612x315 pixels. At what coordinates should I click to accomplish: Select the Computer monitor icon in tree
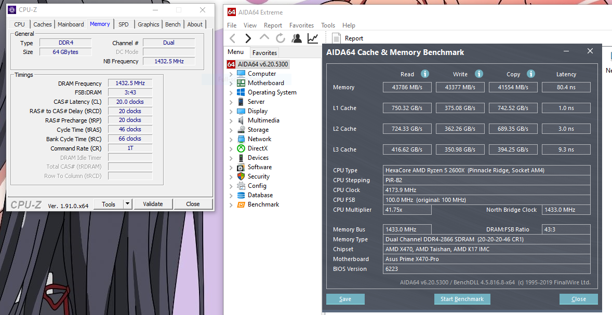tap(241, 74)
